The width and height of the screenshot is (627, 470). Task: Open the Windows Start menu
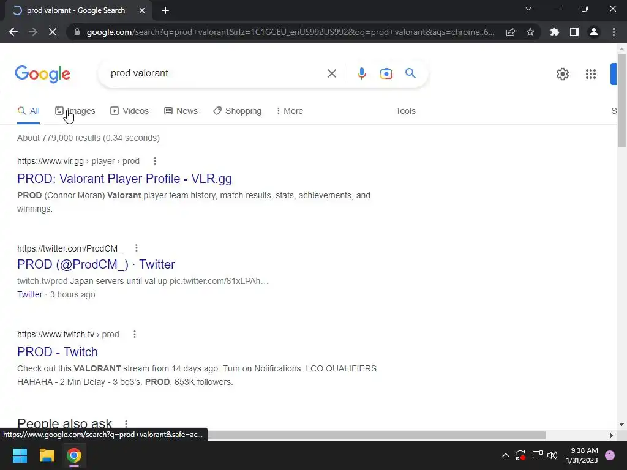[x=20, y=455]
